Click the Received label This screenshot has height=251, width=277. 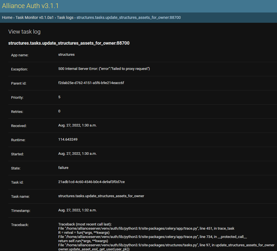coord(19,126)
